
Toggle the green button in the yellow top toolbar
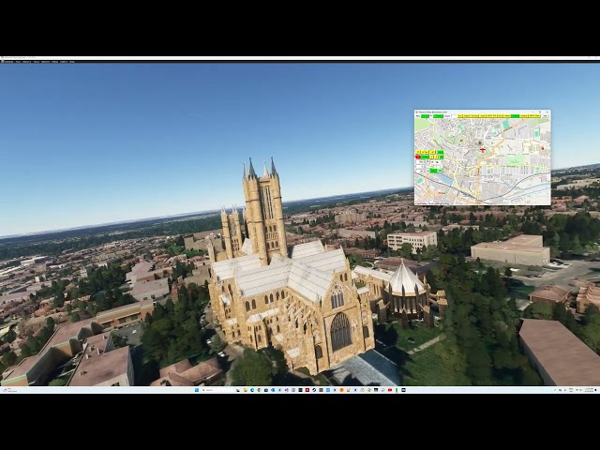click(515, 116)
